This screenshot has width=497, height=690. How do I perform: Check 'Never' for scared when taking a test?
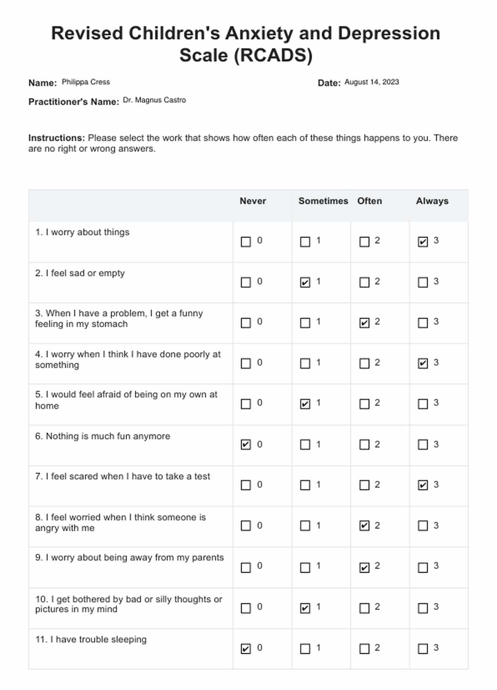246,485
